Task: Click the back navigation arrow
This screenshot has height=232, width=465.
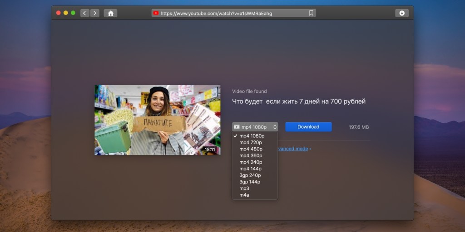Action: coord(84,13)
